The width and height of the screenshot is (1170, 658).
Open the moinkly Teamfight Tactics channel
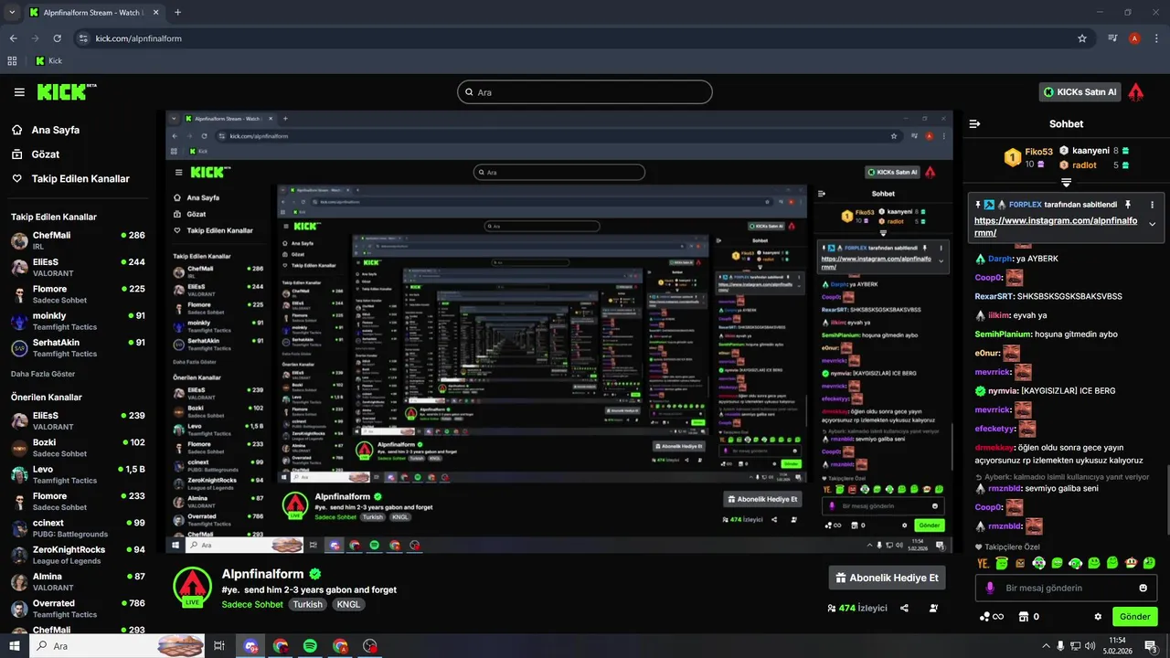(78, 321)
